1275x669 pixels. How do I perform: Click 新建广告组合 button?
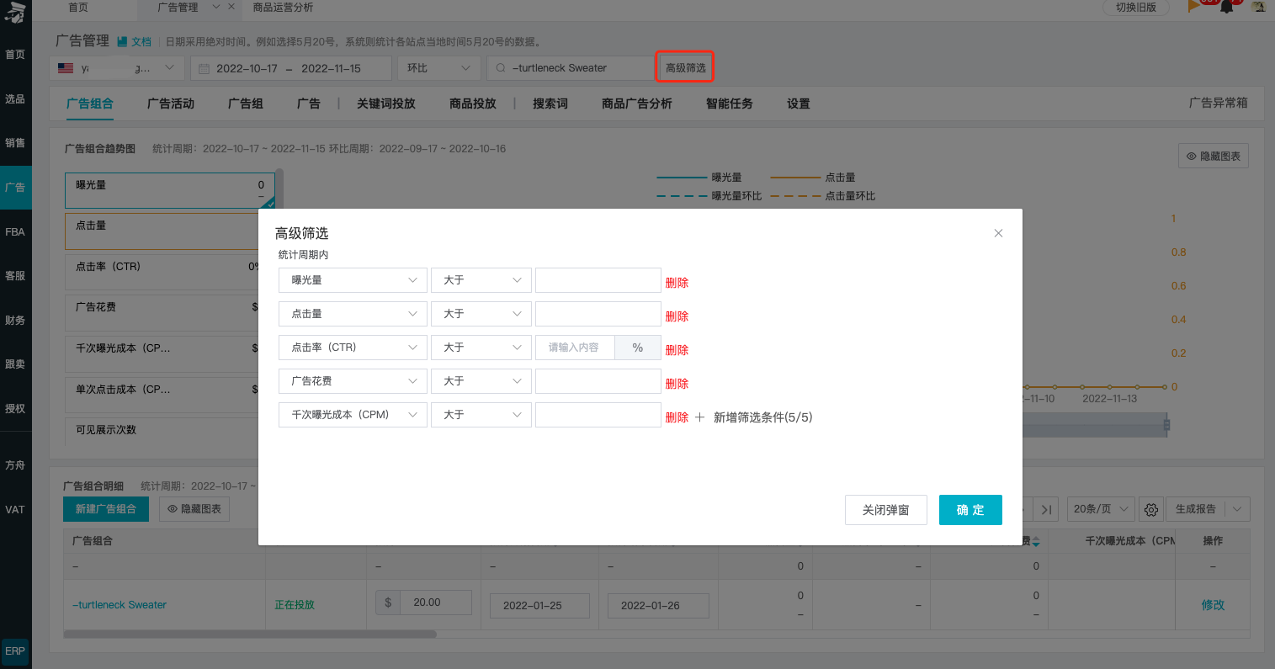[x=106, y=509]
